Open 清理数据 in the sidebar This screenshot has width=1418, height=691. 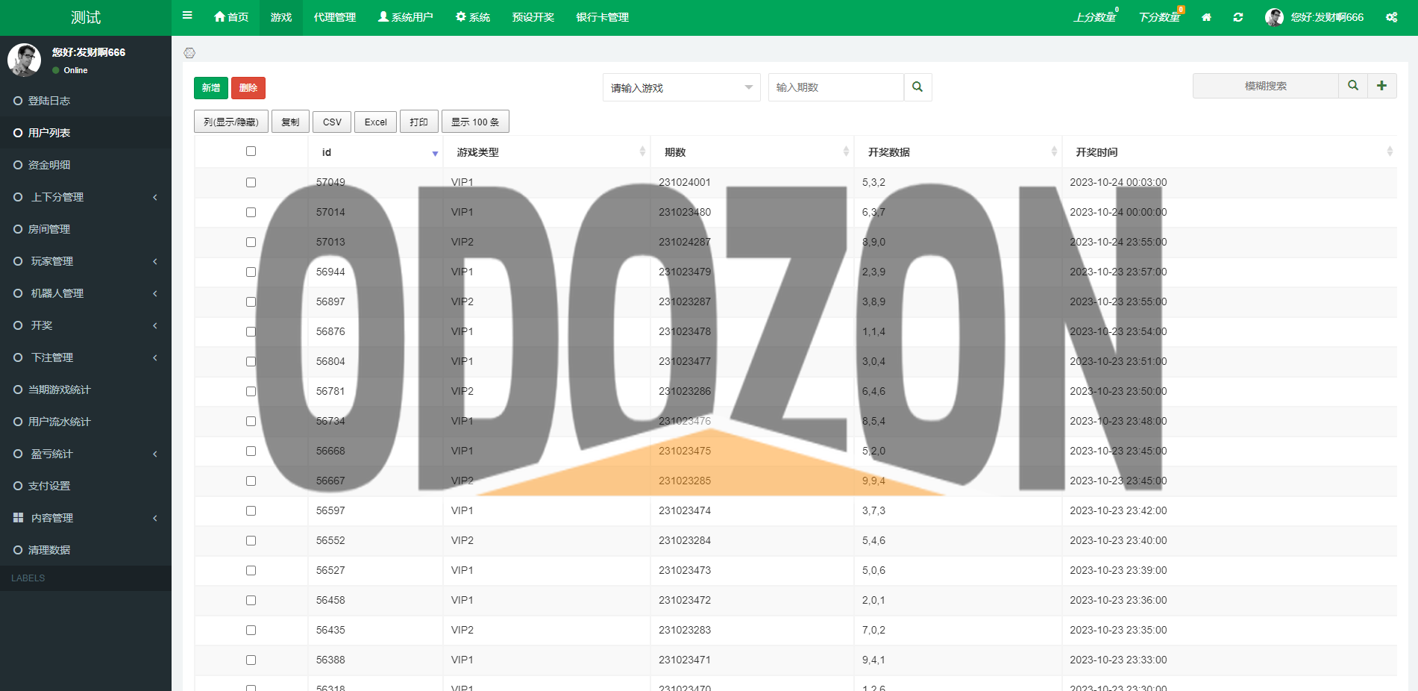point(86,550)
